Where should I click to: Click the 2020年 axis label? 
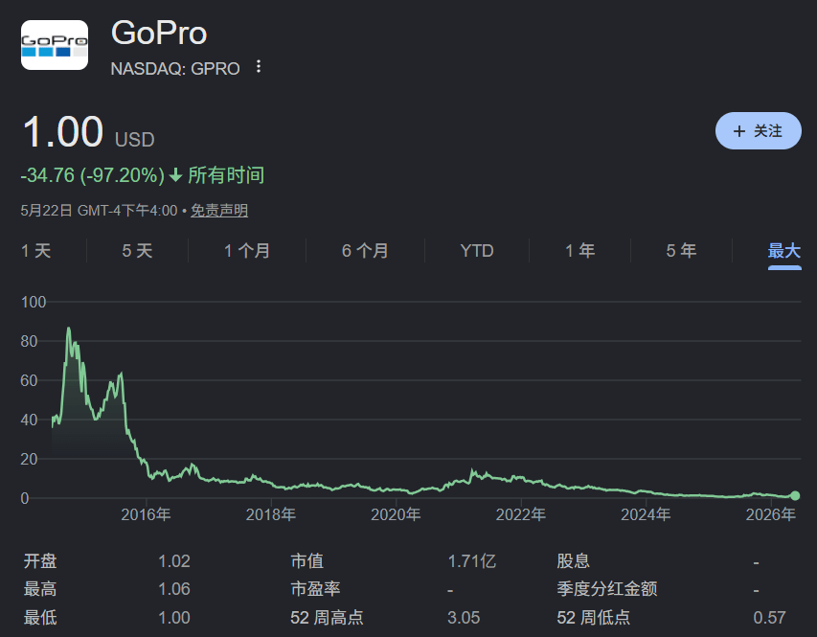pyautogui.click(x=396, y=514)
